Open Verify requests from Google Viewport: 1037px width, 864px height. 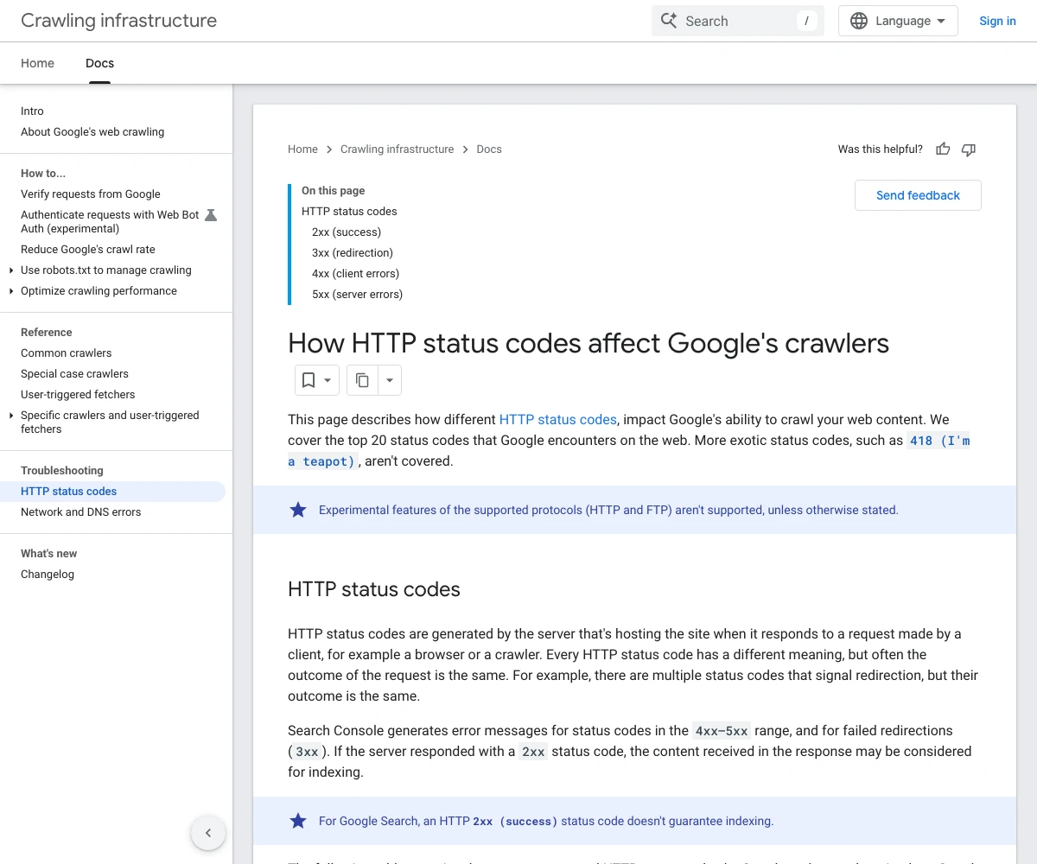point(91,194)
